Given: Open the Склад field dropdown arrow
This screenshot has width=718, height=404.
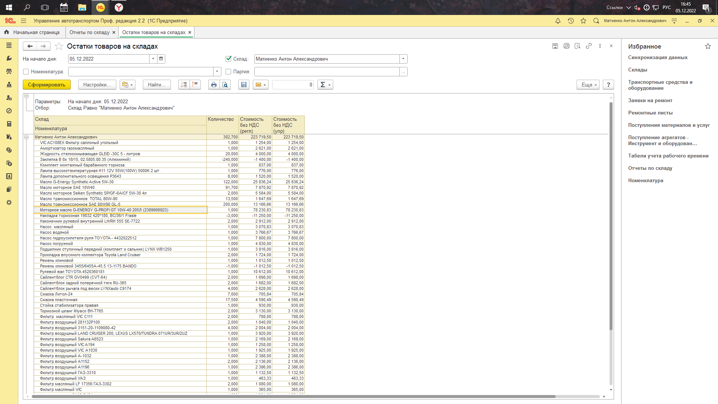Looking at the screenshot, I should click(403, 59).
